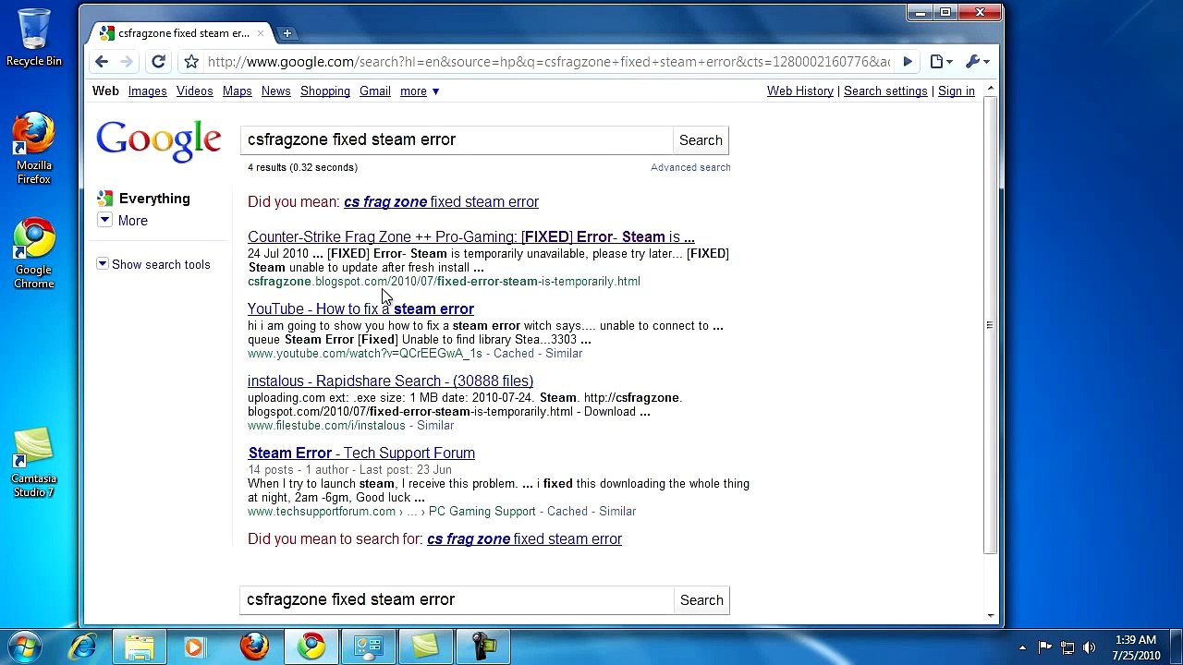Open Counter-Strike Frag Zone Pro-Gaming result
This screenshot has width=1183, height=665.
pos(471,237)
